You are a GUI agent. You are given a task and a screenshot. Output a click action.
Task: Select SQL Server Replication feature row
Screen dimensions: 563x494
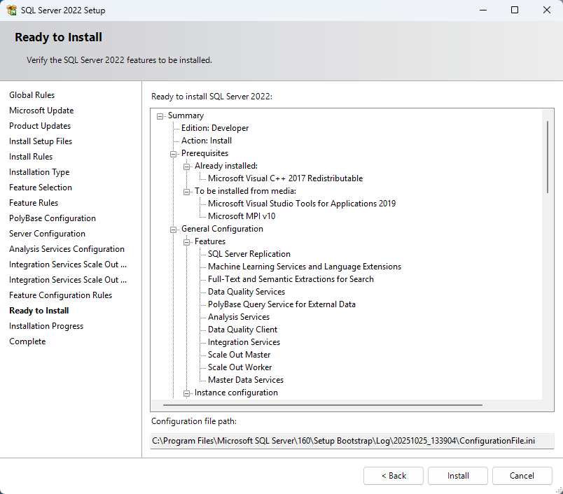(x=249, y=254)
